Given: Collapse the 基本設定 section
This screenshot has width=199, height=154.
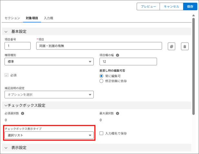Looking at the screenshot, I should [x=6, y=32].
